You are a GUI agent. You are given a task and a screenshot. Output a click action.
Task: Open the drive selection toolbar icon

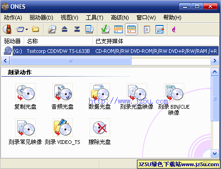[x=20, y=29]
